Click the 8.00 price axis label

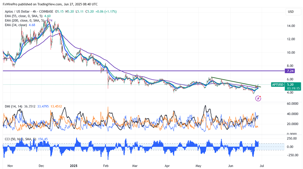coord(290,66)
